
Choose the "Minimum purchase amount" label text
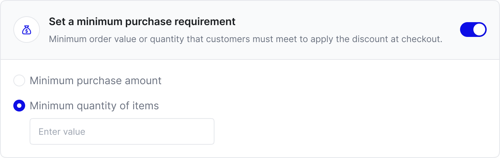[x=95, y=81]
